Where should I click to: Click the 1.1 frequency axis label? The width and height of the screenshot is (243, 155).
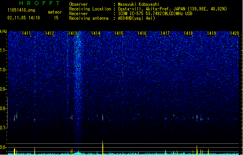pos(3,50)
